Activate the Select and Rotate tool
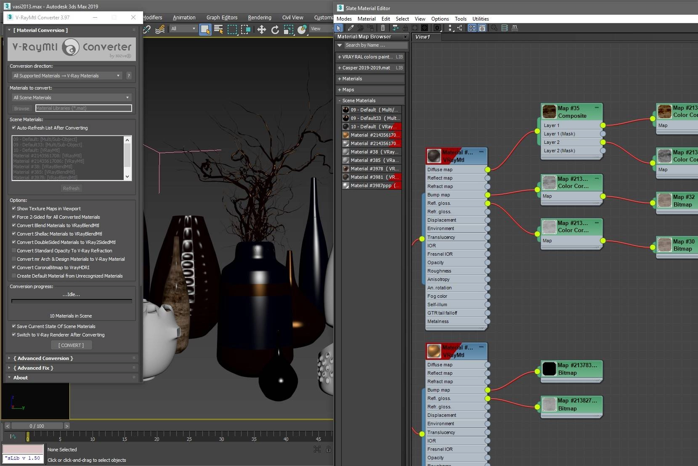Screen dimensions: 698x466 tap(275, 29)
